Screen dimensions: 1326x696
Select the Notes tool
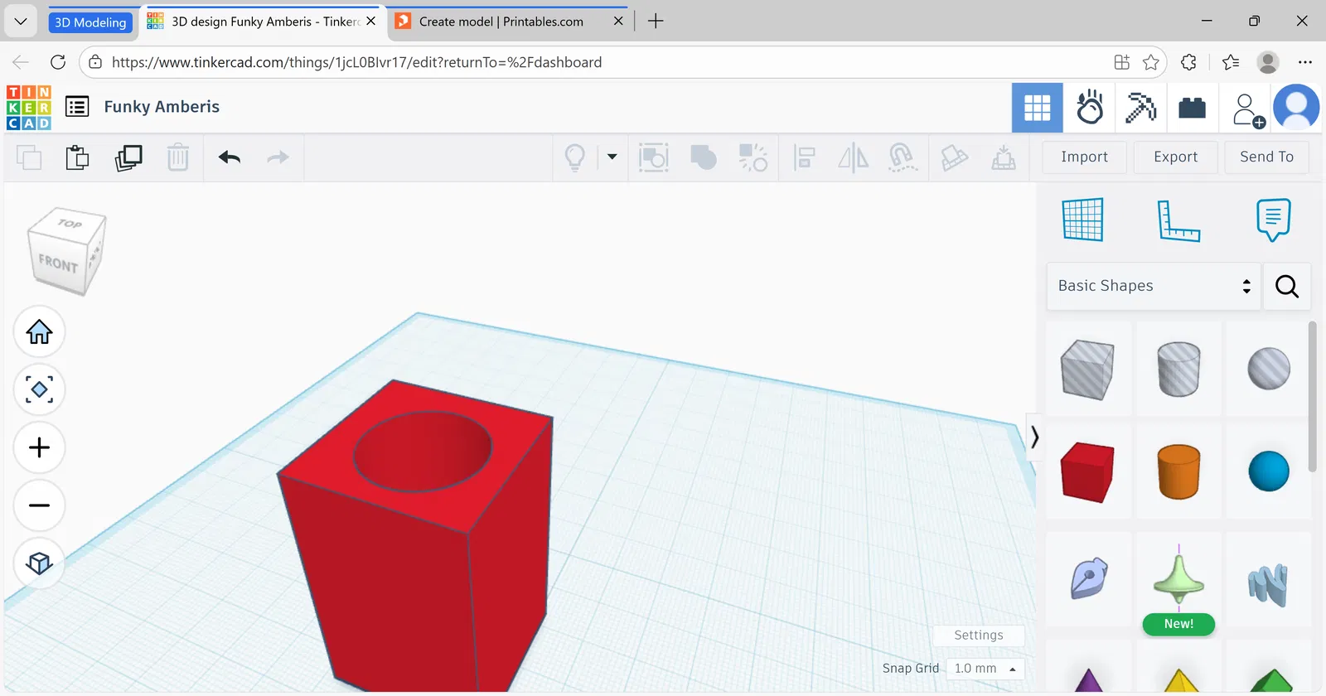1273,220
